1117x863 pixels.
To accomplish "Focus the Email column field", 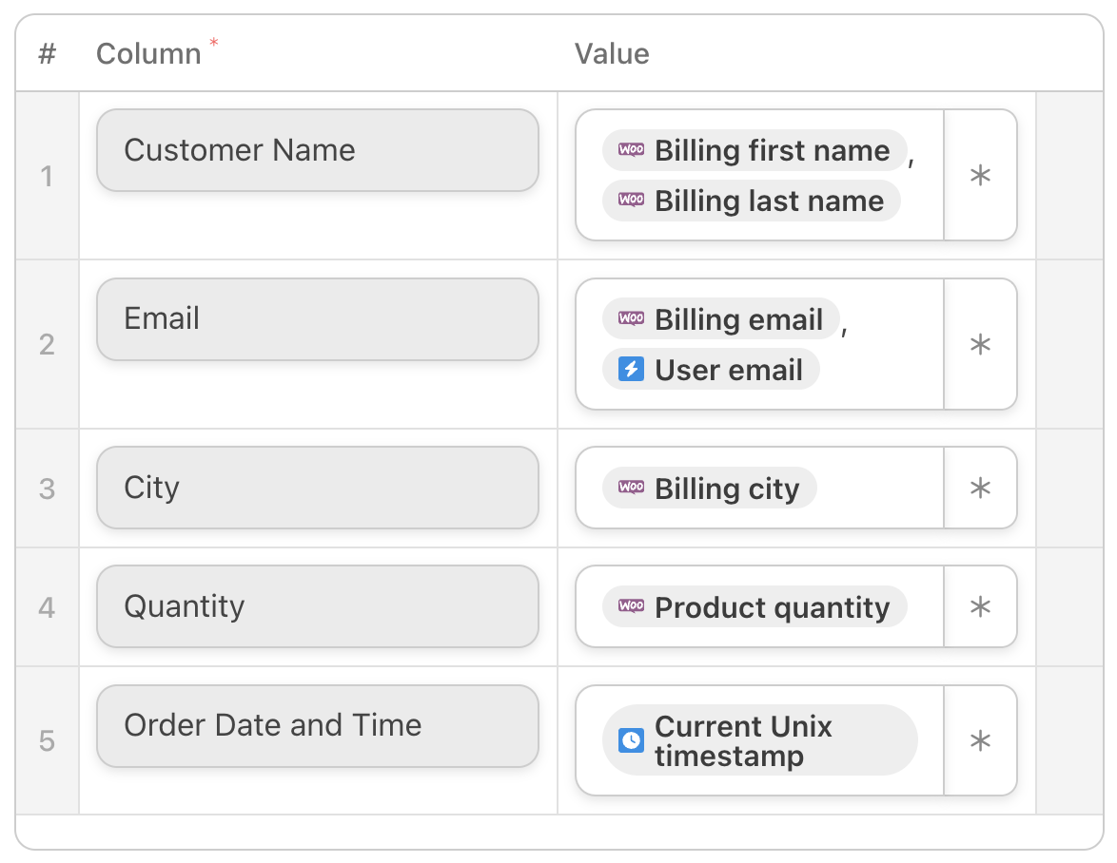I will (x=318, y=319).
